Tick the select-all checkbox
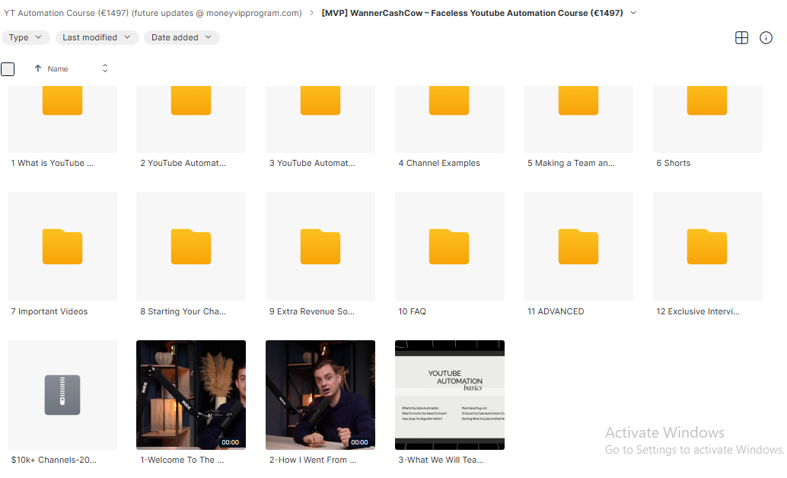Image resolution: width=787 pixels, height=478 pixels. pyautogui.click(x=8, y=69)
